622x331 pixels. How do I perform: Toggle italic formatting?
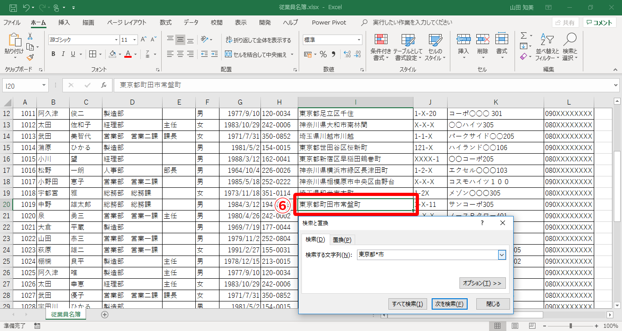[x=63, y=54]
